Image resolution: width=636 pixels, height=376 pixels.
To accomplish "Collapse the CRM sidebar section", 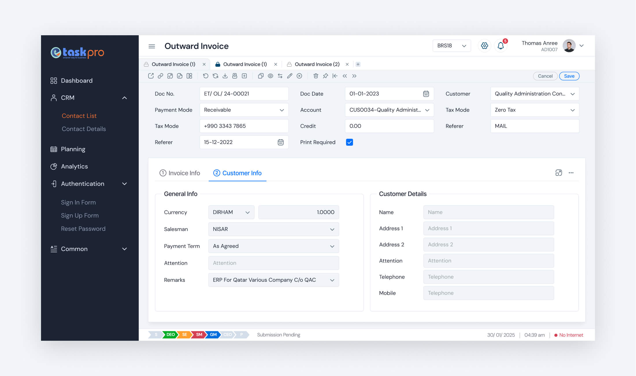I will click(x=125, y=98).
